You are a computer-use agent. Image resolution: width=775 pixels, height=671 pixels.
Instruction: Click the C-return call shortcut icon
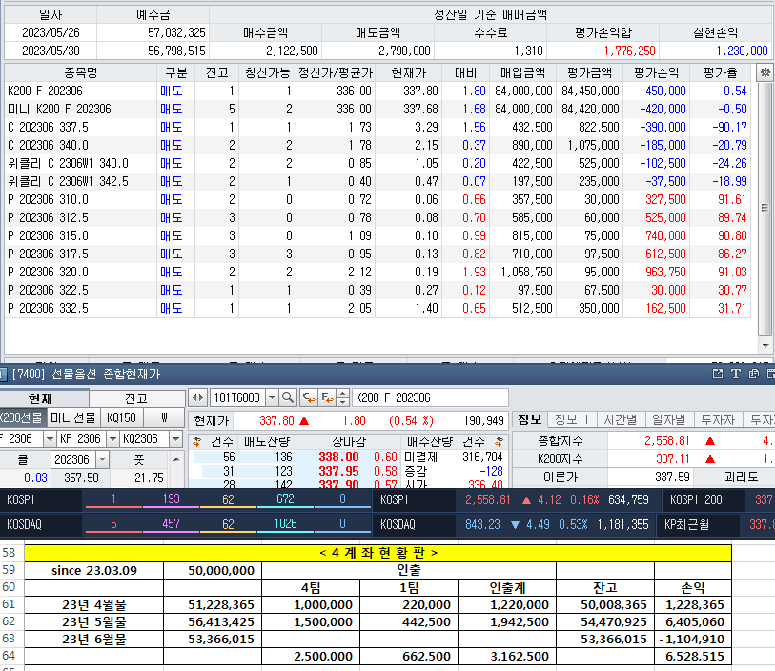click(x=307, y=399)
